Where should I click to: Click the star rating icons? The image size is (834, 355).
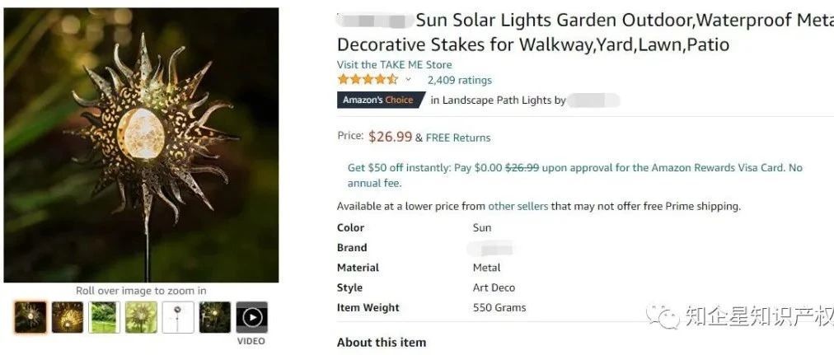368,80
